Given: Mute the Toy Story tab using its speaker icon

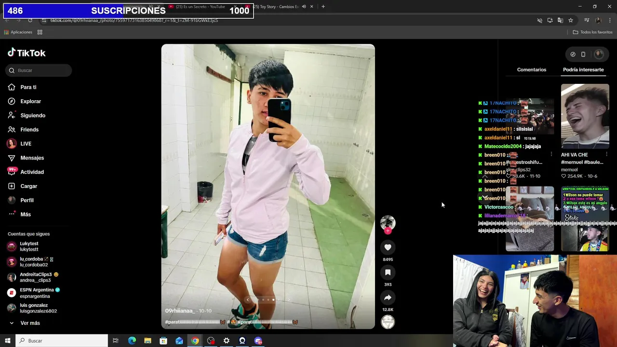Looking at the screenshot, I should coord(304,7).
